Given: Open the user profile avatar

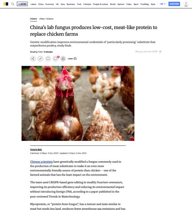Looking at the screenshot, I should (186, 4).
